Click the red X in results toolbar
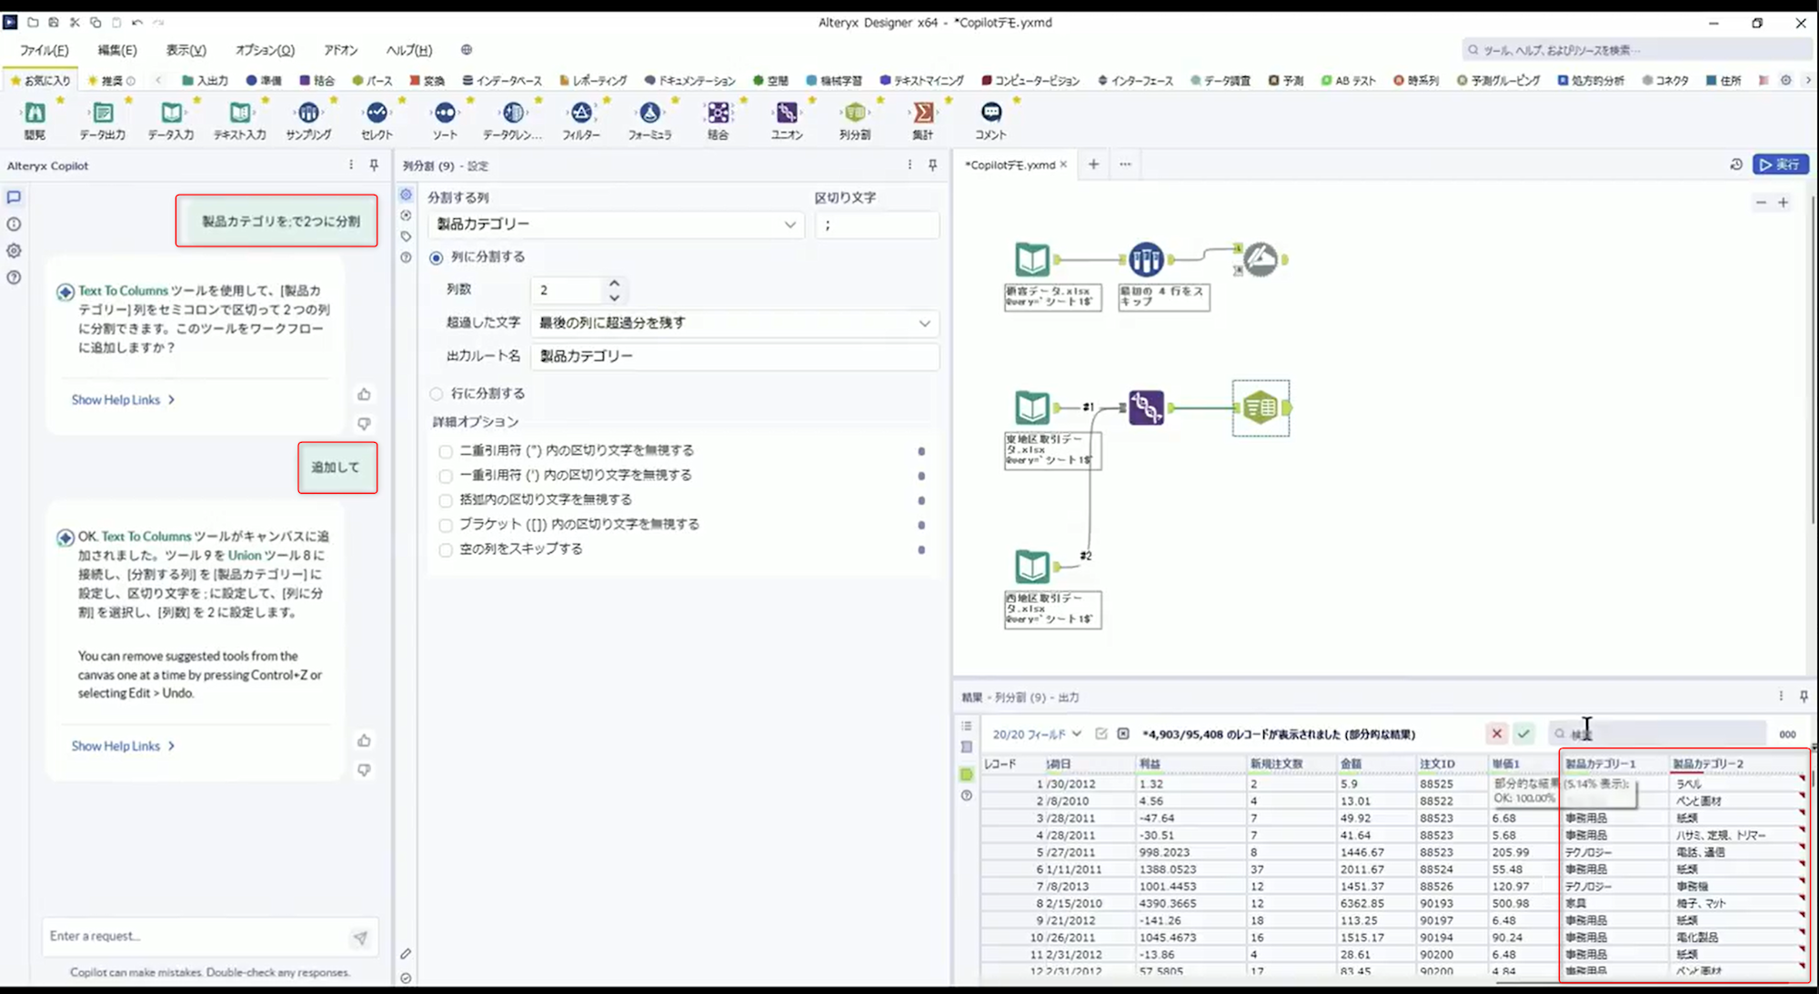Image resolution: width=1819 pixels, height=994 pixels. 1496,733
